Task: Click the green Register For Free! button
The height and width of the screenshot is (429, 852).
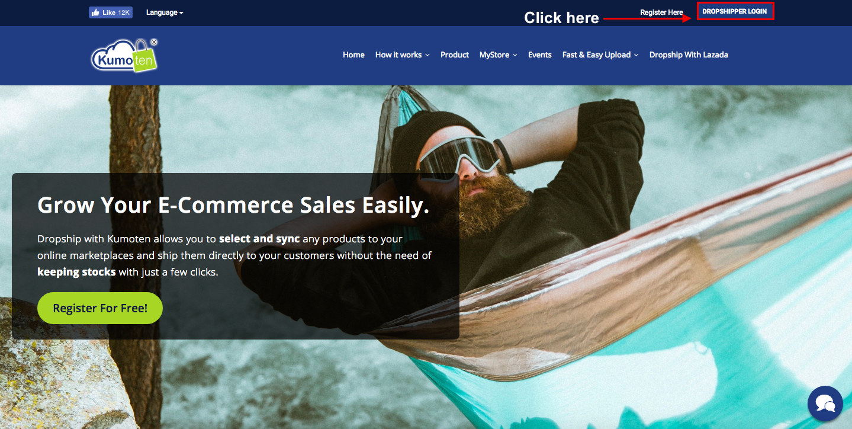Action: point(100,308)
